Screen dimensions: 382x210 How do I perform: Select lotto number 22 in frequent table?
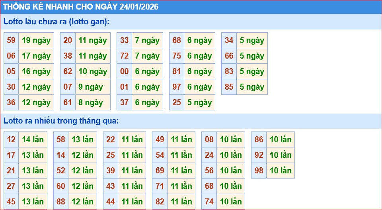pyautogui.click(x=111, y=139)
